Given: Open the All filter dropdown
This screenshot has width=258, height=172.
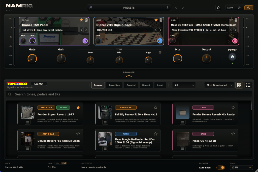Looking at the screenshot, I should coord(184,85).
